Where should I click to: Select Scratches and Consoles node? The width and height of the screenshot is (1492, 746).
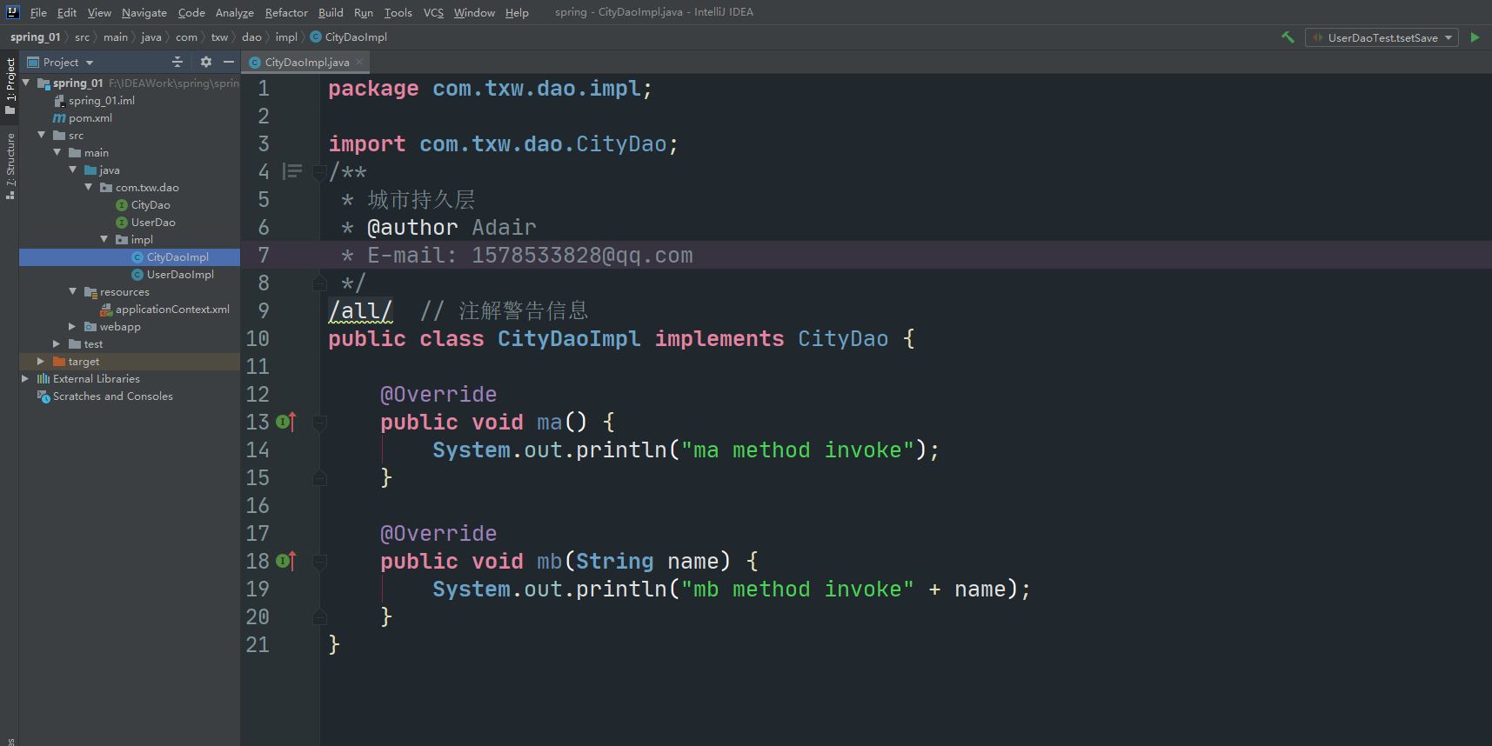coord(105,396)
